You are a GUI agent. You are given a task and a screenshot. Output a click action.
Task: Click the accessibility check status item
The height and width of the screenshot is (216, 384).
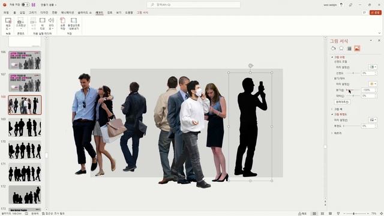point(53,214)
